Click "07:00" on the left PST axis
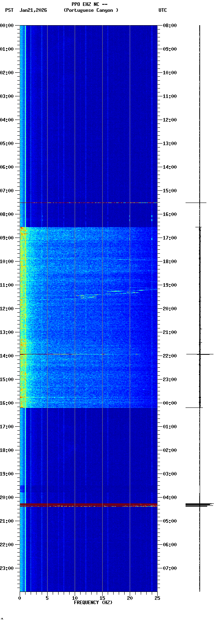 coord(7,191)
